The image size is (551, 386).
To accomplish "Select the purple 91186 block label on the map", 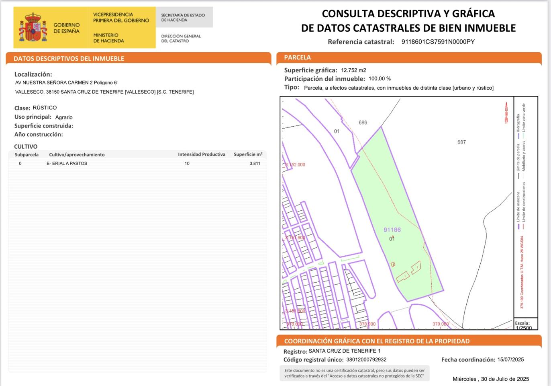I will click(x=392, y=230).
